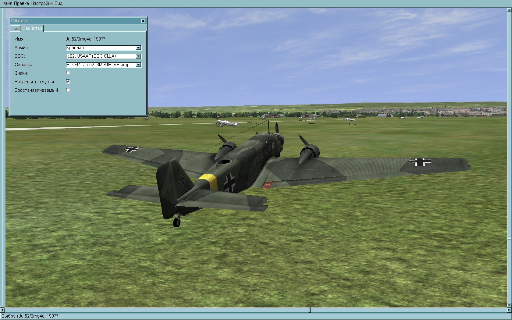Screen dimensions: 512x320
Task: Click the up arrow of vertical scrollbar
Action: (509, 10)
